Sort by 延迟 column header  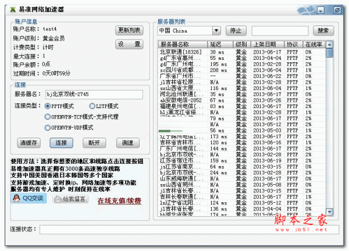pos(220,45)
